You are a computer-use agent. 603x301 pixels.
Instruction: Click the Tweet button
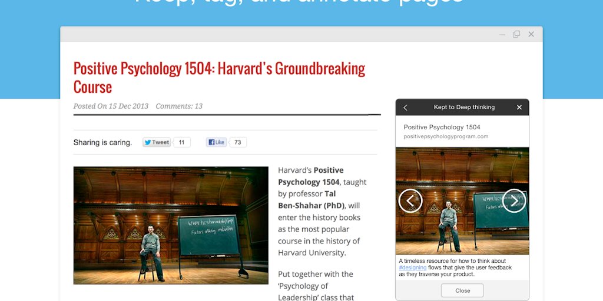[x=157, y=142]
